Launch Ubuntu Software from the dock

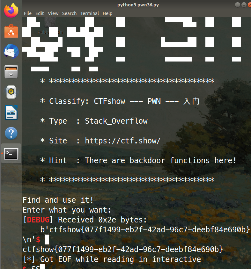click(x=11, y=31)
